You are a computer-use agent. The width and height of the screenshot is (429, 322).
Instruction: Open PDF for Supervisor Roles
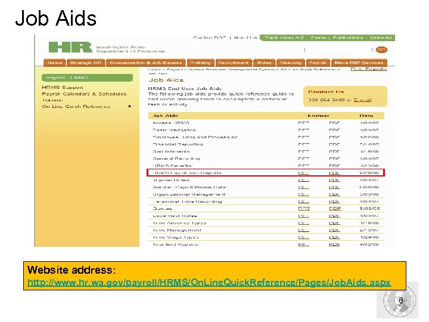tap(334, 216)
